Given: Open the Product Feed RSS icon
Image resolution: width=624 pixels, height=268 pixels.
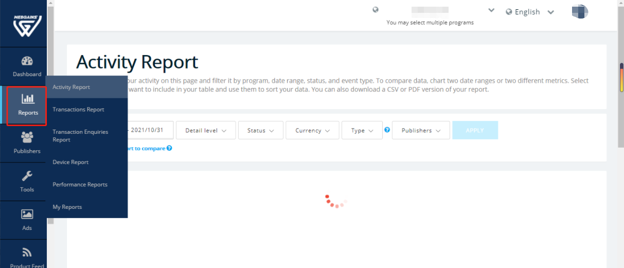Looking at the screenshot, I should pos(27,252).
